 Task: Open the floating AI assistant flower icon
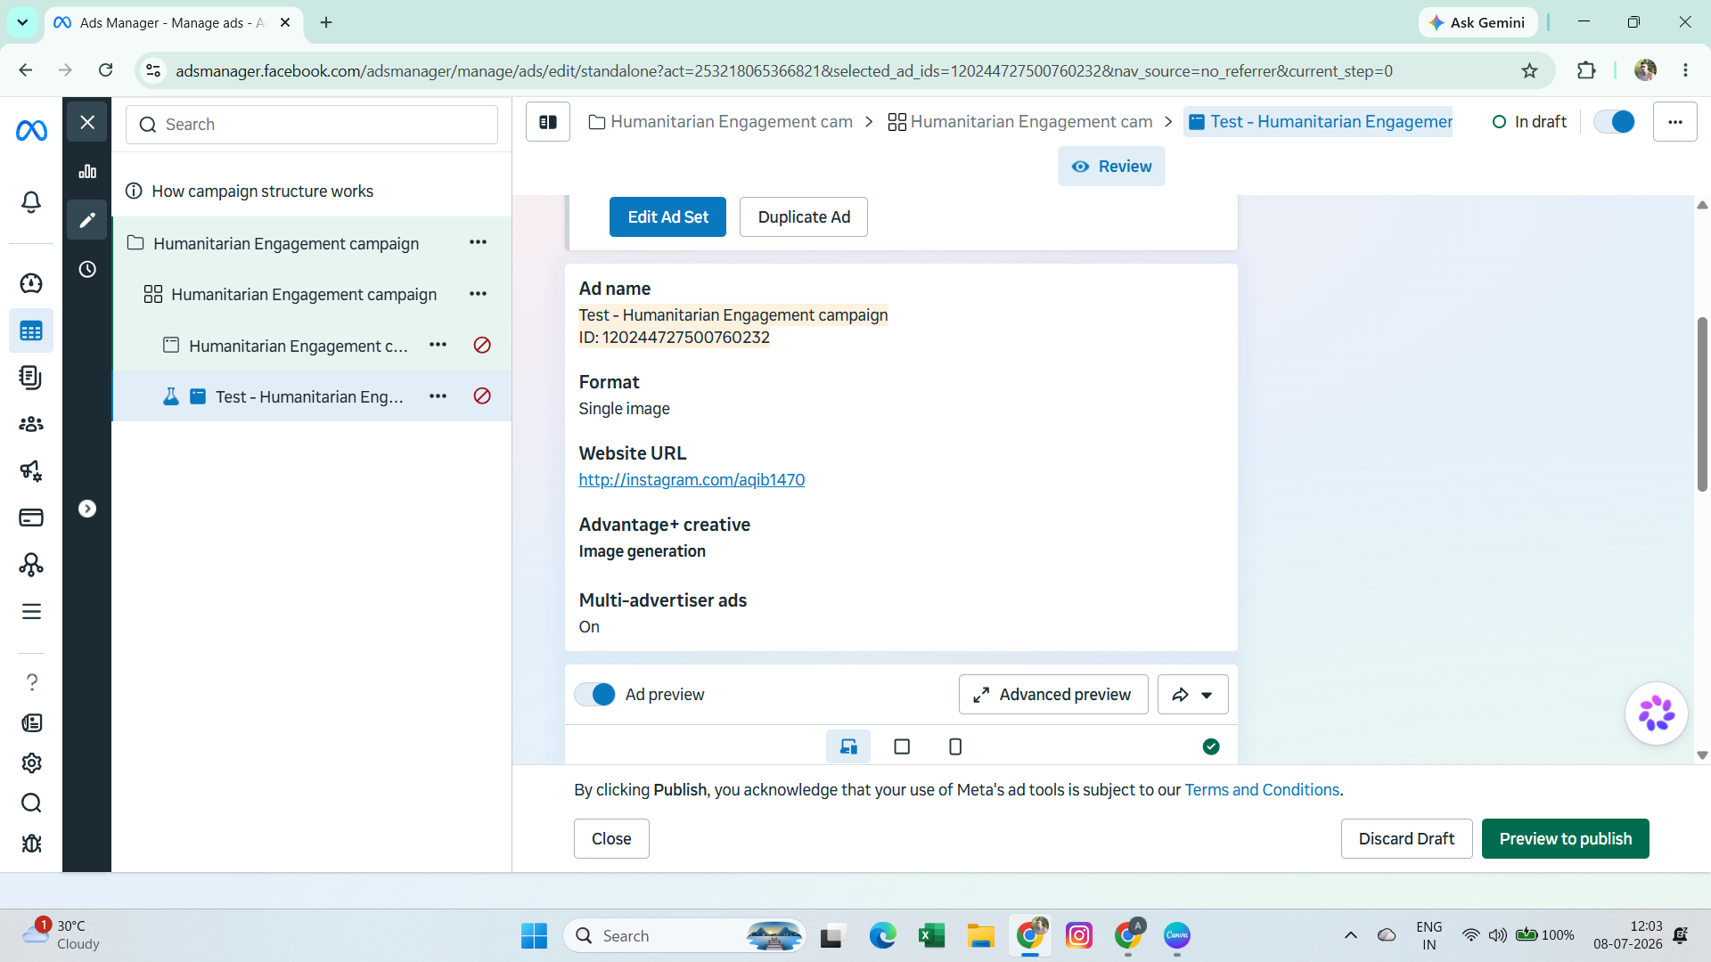[x=1657, y=713]
